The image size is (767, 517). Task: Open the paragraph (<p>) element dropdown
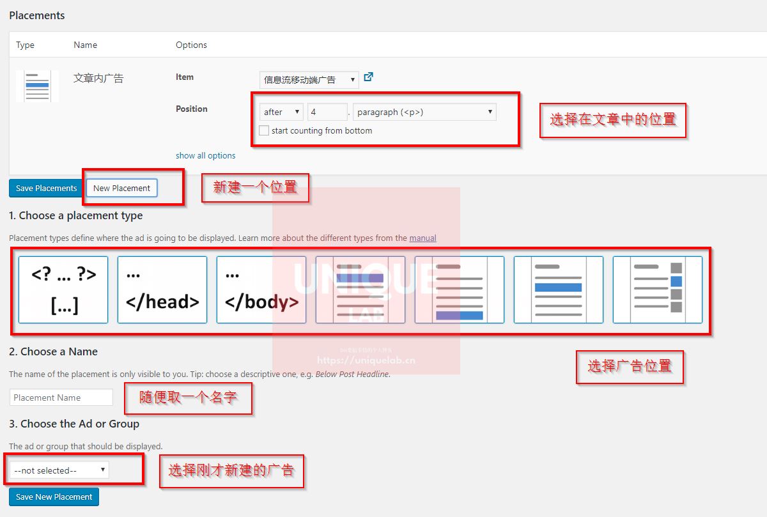(x=424, y=112)
